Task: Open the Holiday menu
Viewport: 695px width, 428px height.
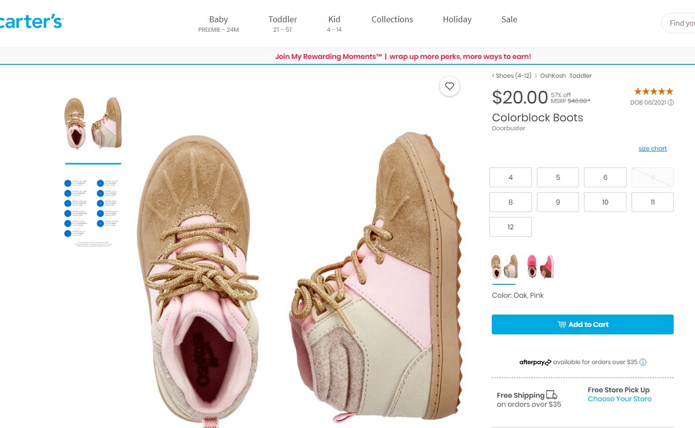Action: [x=457, y=19]
